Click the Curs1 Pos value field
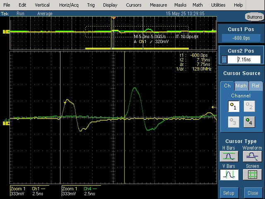 point(241,38)
